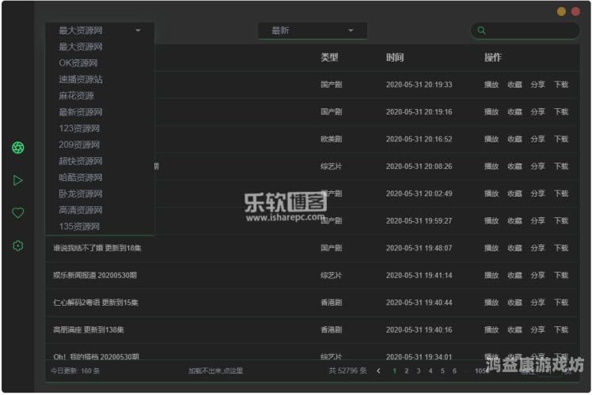Play 谁说我结不了婚 更新到18集
Viewport: 592px width, 395px height.
click(x=491, y=248)
